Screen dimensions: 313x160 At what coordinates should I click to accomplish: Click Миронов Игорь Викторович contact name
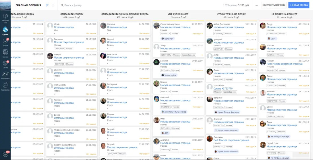pos(67,130)
